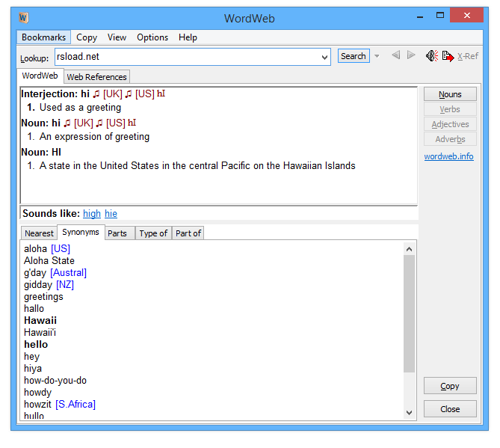Click the back navigation arrow

click(395, 56)
